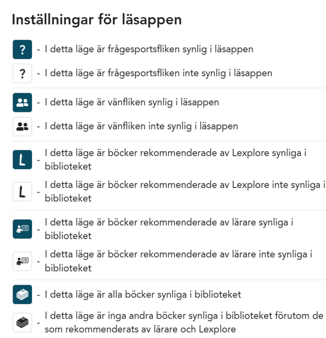Click text 'frågesportsfliken synlig i läsappen'
This screenshot has width=326, height=338.
click(180, 49)
